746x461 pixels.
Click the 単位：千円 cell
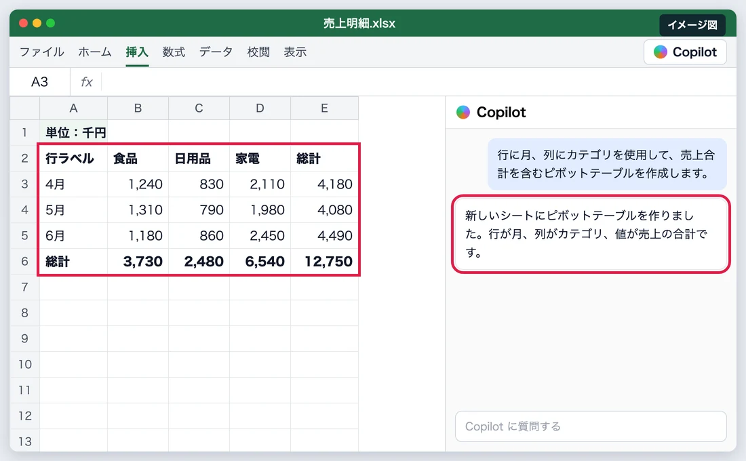(x=74, y=132)
